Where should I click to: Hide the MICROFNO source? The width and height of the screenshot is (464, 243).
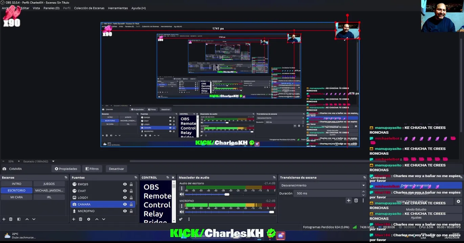(125, 211)
